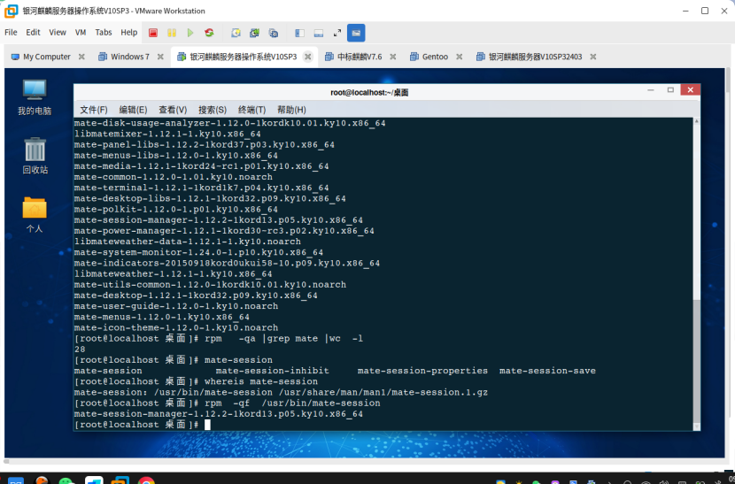Image resolution: width=735 pixels, height=484 pixels.
Task: Enter full screen mode
Action: point(337,33)
